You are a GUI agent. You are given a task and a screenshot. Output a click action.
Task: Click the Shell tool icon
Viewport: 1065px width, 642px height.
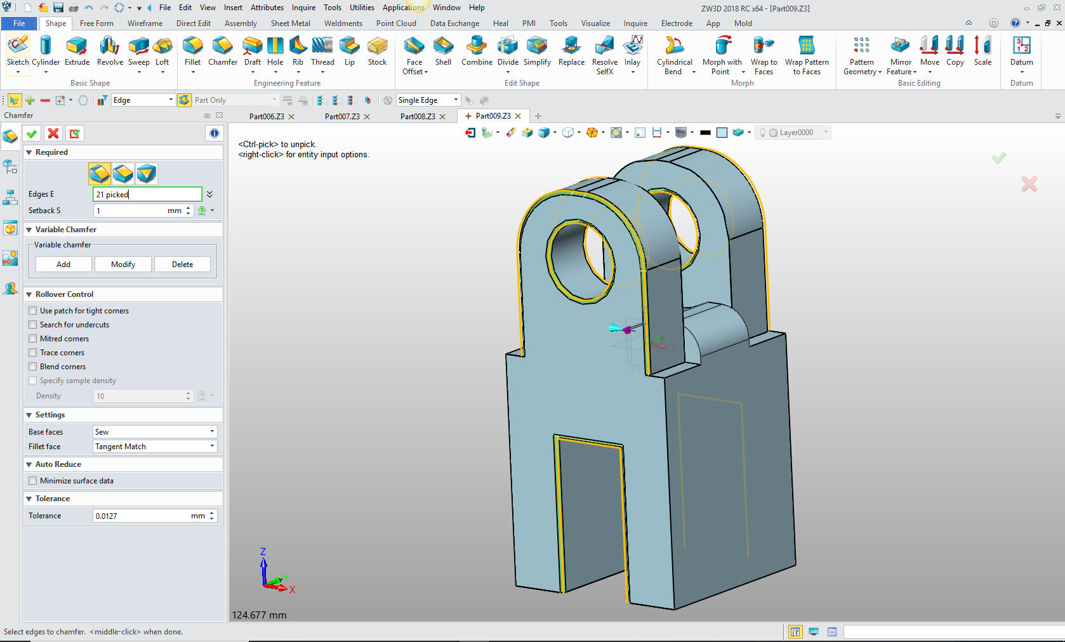pos(443,51)
